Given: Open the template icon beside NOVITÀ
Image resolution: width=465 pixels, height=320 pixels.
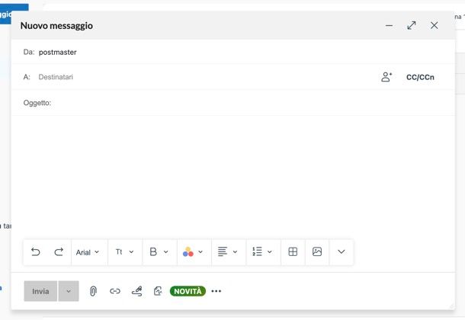Looking at the screenshot, I should pos(158,291).
